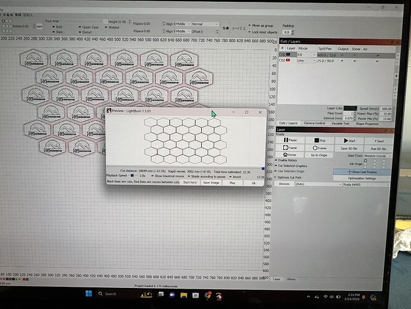Screen dimensions: 411x309
Task: Toggle the Welded text option
Action: pos(112,27)
